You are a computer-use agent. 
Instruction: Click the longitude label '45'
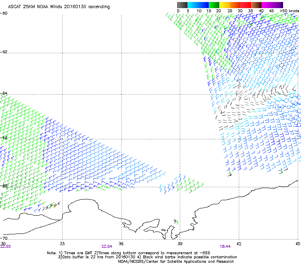(298, 244)
